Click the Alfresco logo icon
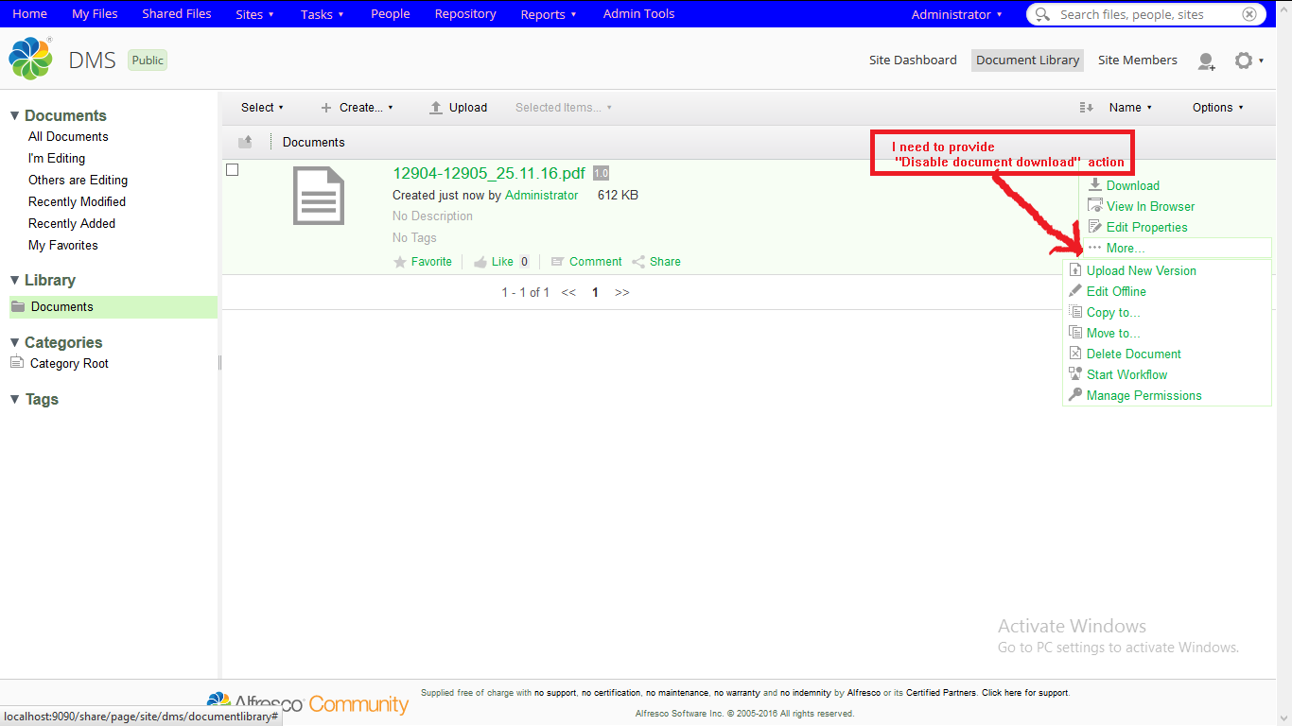Viewport: 1292px width, 726px height. (31, 60)
